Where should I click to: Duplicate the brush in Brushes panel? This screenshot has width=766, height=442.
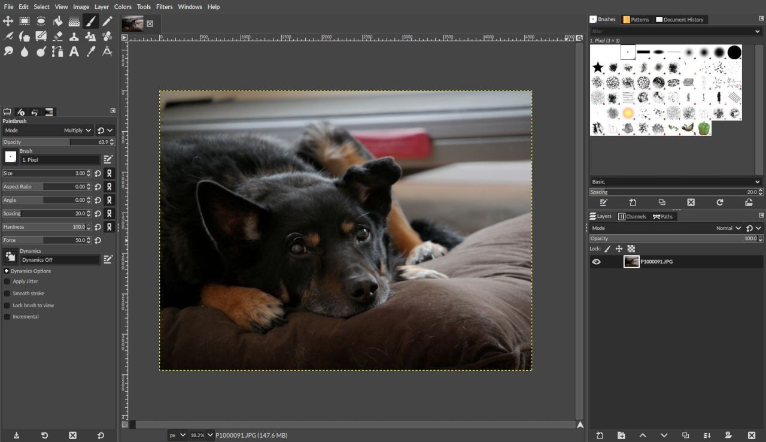pyautogui.click(x=661, y=202)
